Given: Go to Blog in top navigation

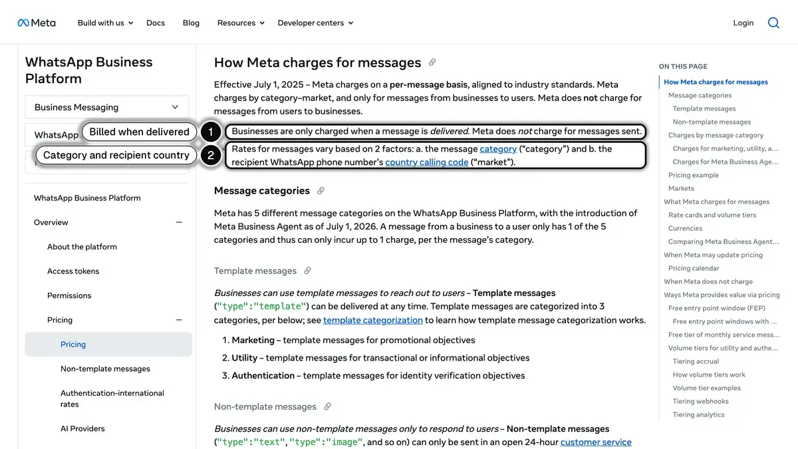Looking at the screenshot, I should pos(191,23).
